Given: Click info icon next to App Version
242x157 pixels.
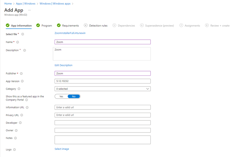Looking at the screenshot, I should [22, 81].
